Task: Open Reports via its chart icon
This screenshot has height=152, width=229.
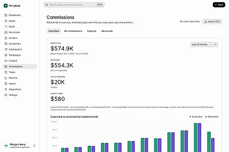Action: pos(6,78)
